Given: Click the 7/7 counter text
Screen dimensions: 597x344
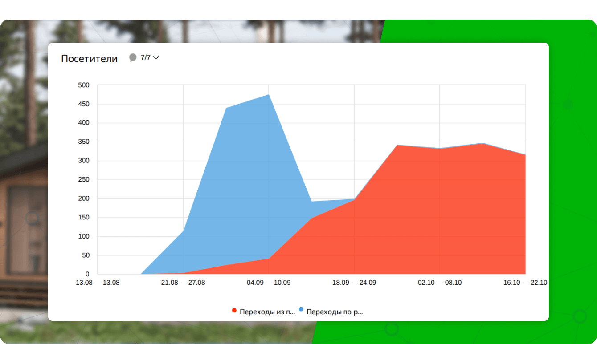Looking at the screenshot, I should [146, 57].
